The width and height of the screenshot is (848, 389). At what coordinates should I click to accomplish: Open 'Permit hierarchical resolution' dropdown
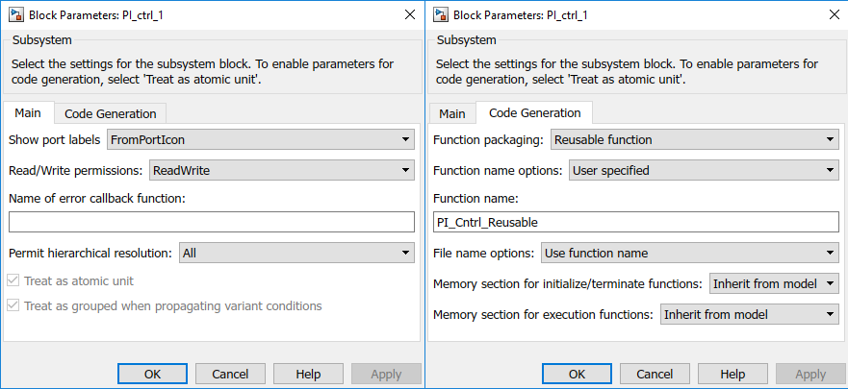tap(296, 254)
